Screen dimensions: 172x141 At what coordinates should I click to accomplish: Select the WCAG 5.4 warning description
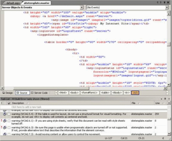[x=69, y=115]
